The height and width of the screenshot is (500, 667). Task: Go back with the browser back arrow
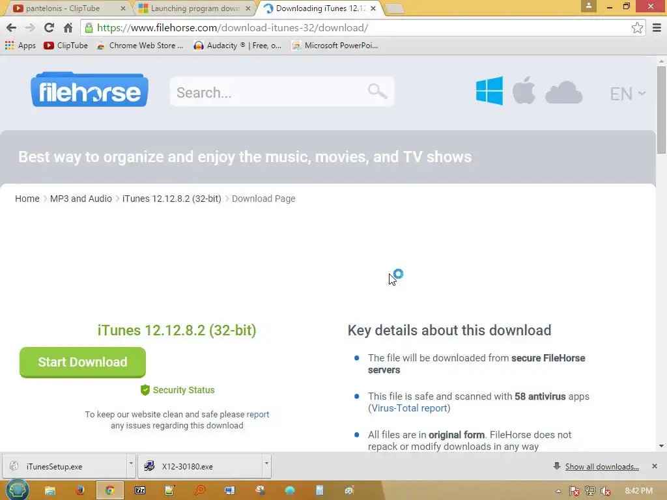point(12,28)
